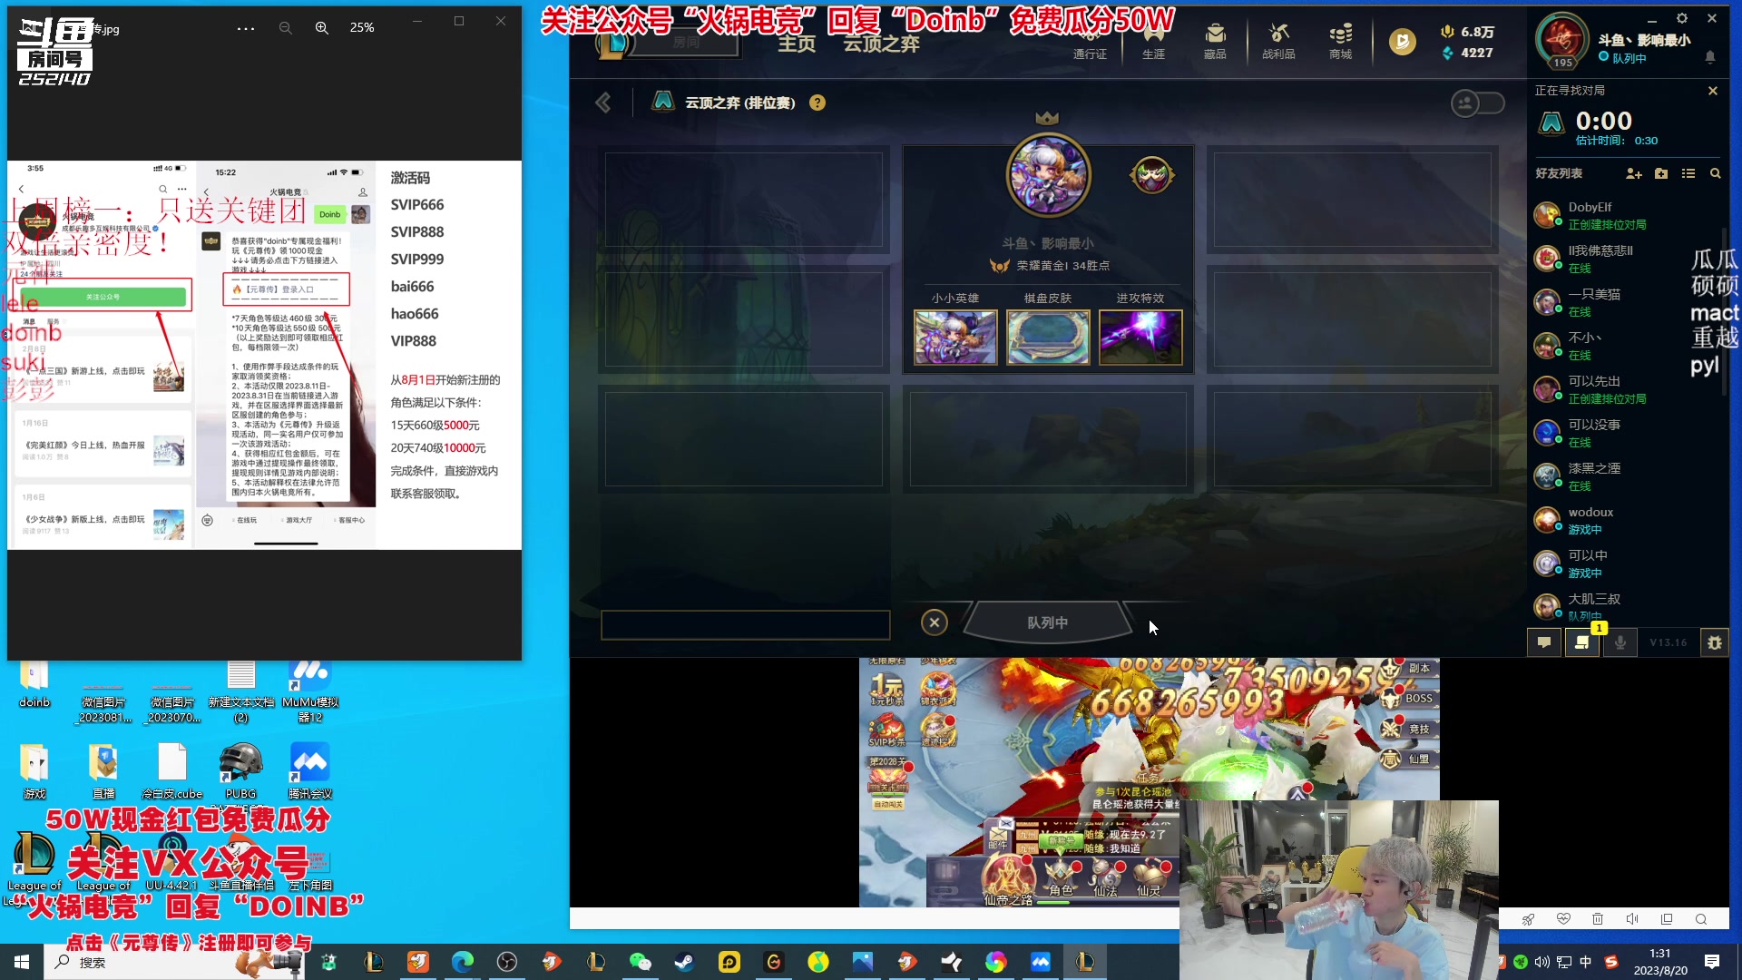Click the summoner avatar in the lobby card
Image resolution: width=1742 pixels, height=980 pixels.
click(x=1048, y=175)
